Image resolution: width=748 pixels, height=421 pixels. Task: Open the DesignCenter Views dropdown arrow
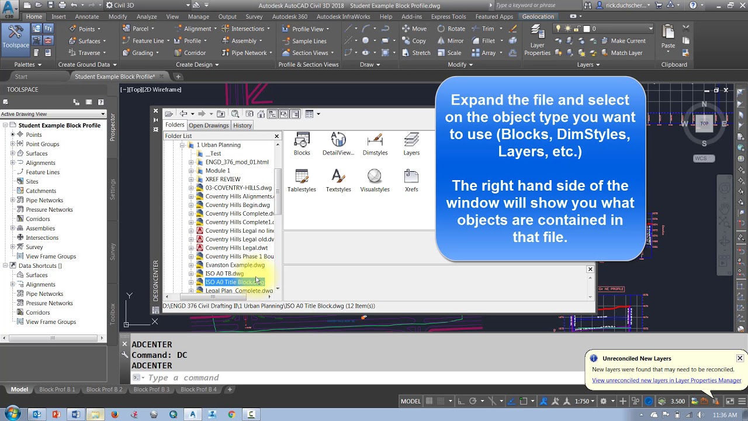tap(318, 114)
